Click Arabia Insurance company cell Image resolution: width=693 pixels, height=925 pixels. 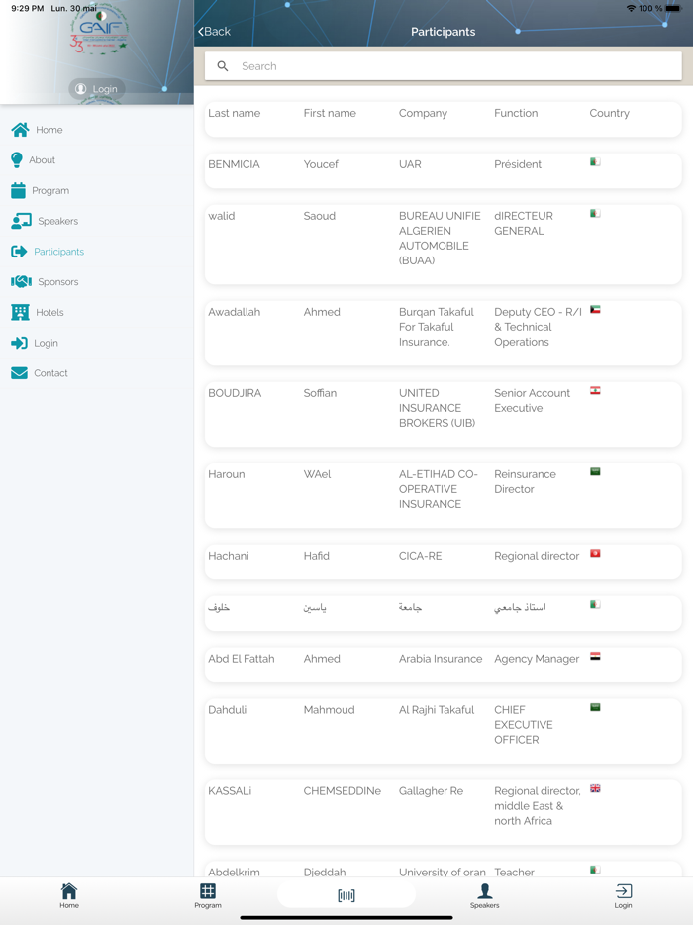click(x=441, y=659)
